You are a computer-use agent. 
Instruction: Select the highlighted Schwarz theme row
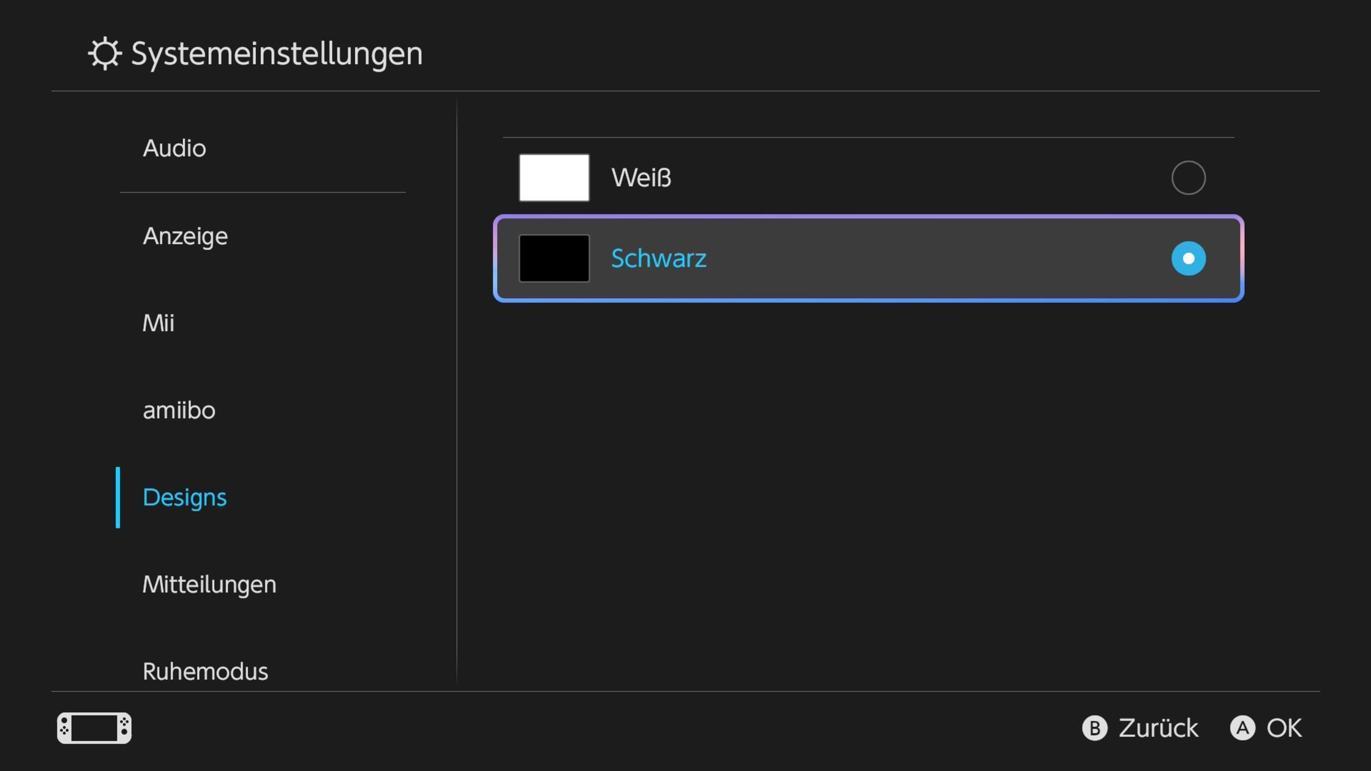click(857, 258)
